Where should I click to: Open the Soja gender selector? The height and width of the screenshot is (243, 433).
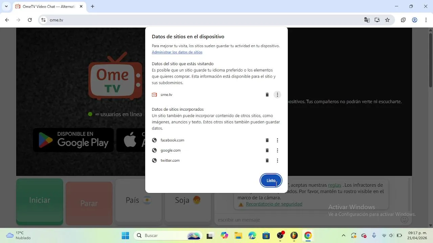188,200
